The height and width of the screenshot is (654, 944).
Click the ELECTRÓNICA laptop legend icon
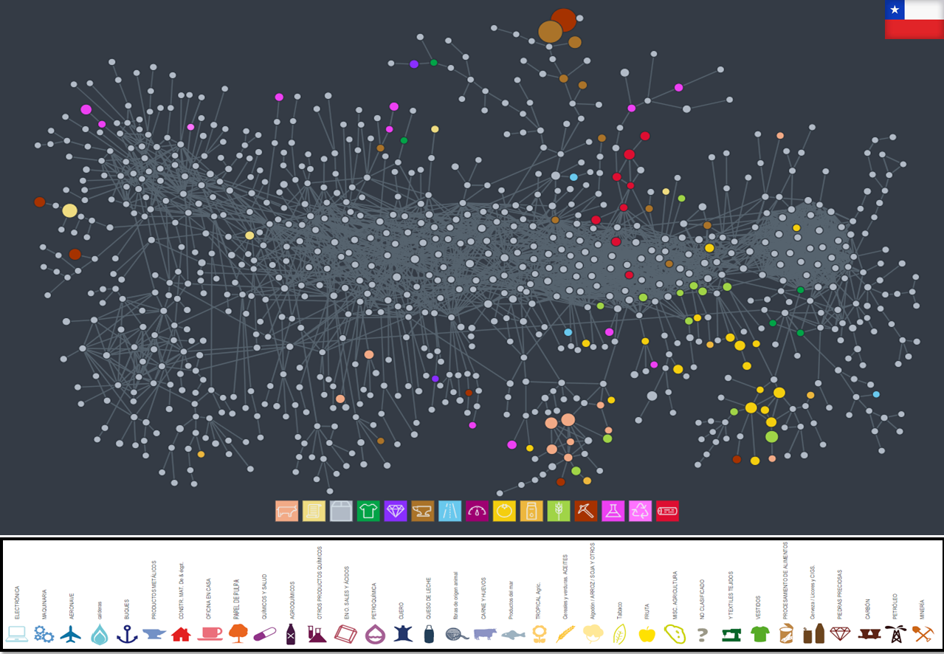coord(17,633)
